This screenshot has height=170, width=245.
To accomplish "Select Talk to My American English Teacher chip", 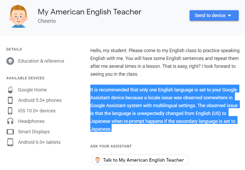I will tap(140, 160).
